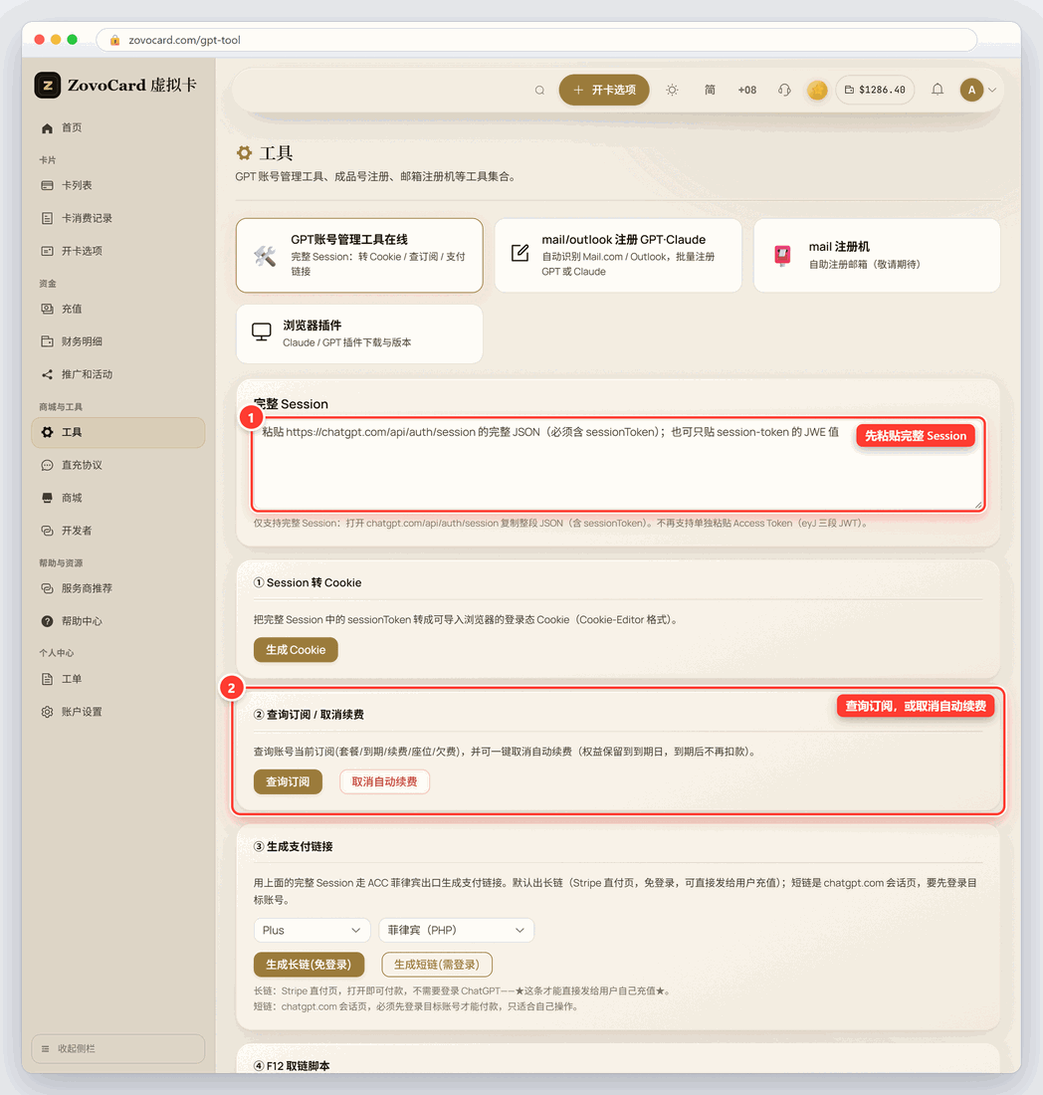Open the +08 timezone selector
Image resolution: width=1043 pixels, height=1095 pixels.
point(747,90)
